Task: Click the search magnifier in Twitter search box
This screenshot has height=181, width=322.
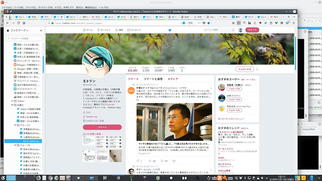Action: 233,30
